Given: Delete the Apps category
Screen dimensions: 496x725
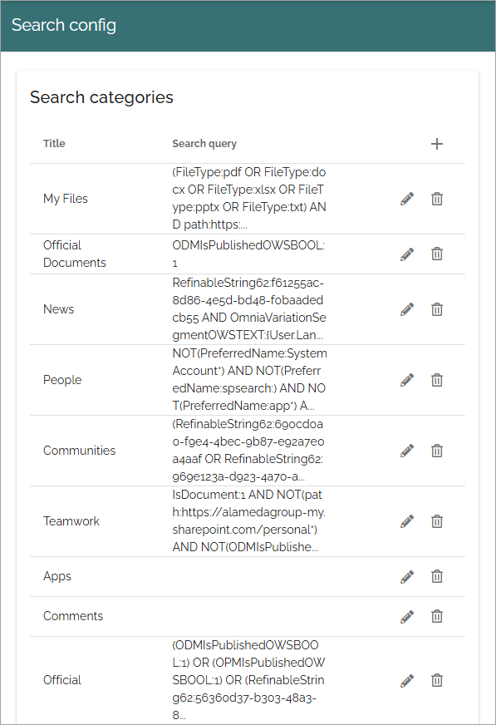Looking at the screenshot, I should [437, 576].
